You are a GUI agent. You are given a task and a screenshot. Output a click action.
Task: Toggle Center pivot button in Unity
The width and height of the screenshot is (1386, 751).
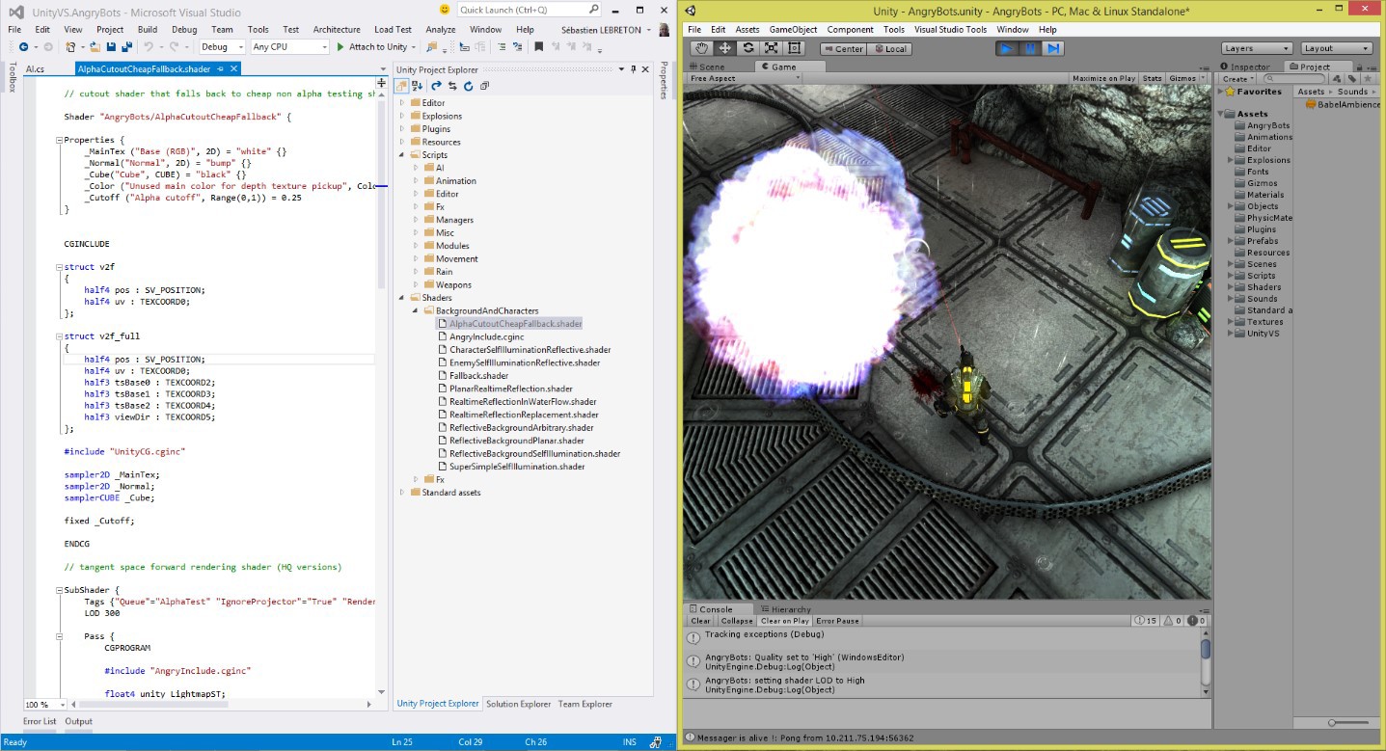[843, 48]
